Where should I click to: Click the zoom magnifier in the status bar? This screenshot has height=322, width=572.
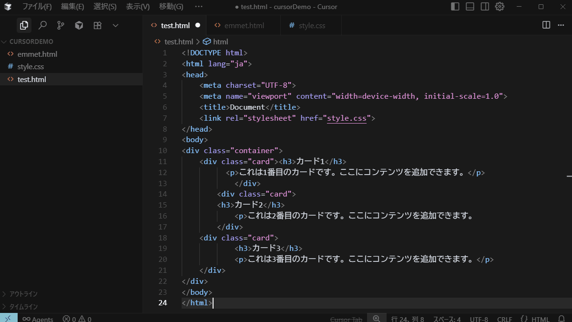tap(377, 318)
